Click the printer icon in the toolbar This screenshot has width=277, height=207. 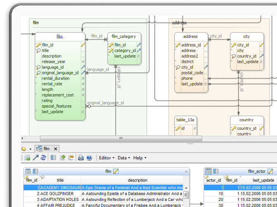pyautogui.click(x=81, y=158)
